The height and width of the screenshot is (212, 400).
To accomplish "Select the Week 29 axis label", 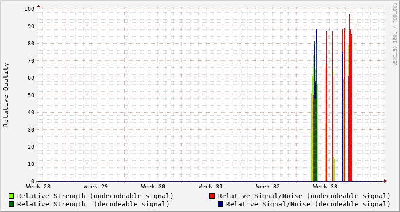I will pyautogui.click(x=96, y=187).
